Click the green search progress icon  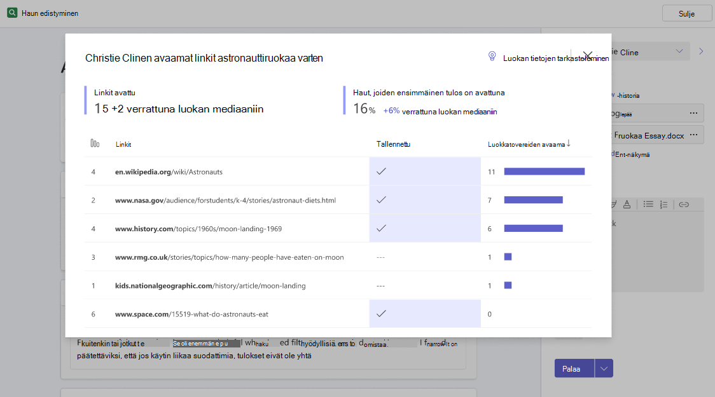[12, 13]
